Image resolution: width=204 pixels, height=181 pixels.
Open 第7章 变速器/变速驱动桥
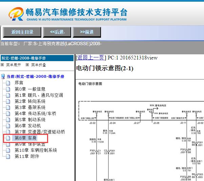(40, 132)
